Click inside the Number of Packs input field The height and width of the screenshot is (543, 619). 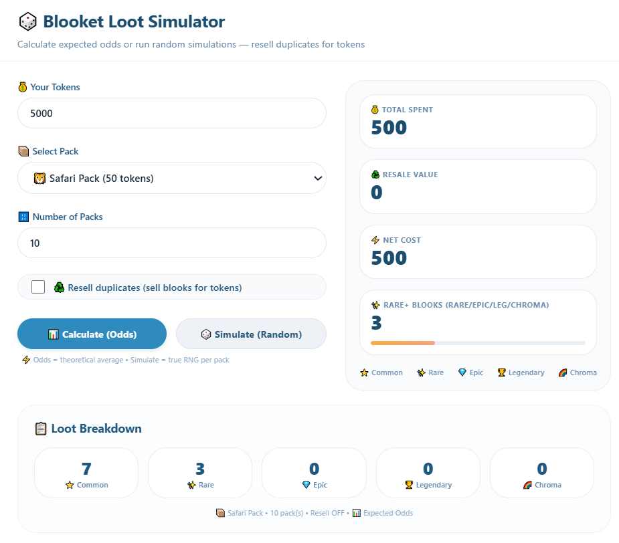tap(171, 243)
